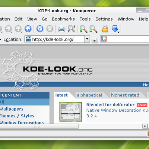The image size is (149, 149).
Task: Open the Blended for deKorator entry
Action: tap(111, 105)
